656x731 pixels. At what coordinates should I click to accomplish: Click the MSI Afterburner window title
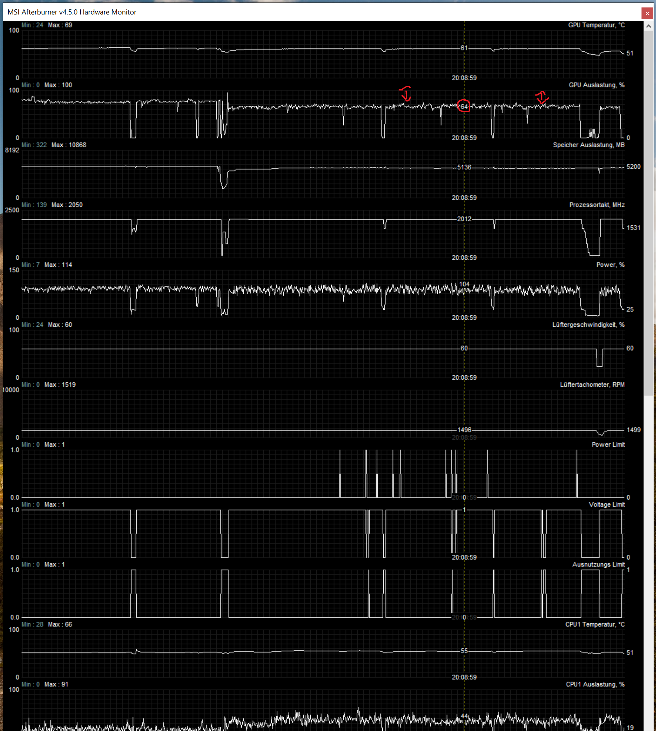tap(72, 12)
